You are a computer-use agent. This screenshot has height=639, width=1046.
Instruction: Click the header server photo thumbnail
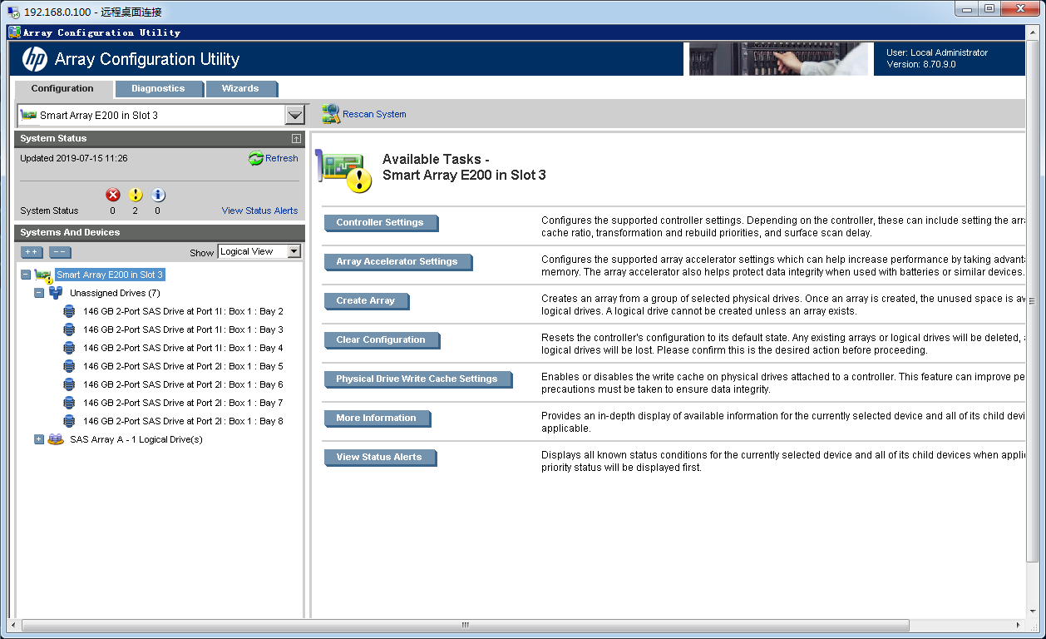click(x=778, y=58)
